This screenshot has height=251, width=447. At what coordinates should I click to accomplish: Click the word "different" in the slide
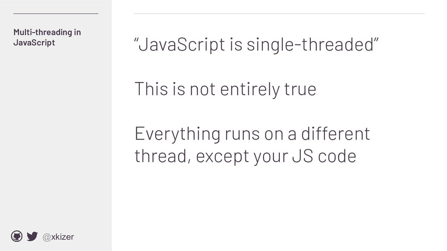(336, 133)
